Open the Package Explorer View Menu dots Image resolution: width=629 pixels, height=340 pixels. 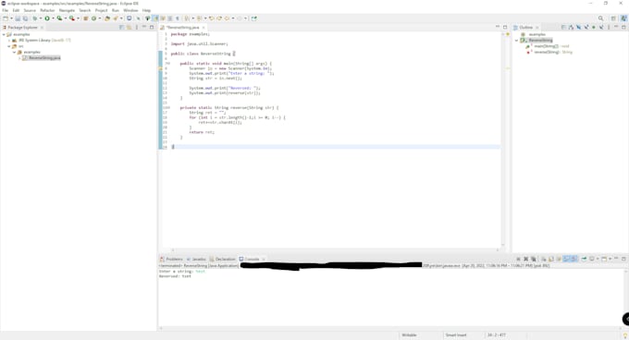point(137,27)
